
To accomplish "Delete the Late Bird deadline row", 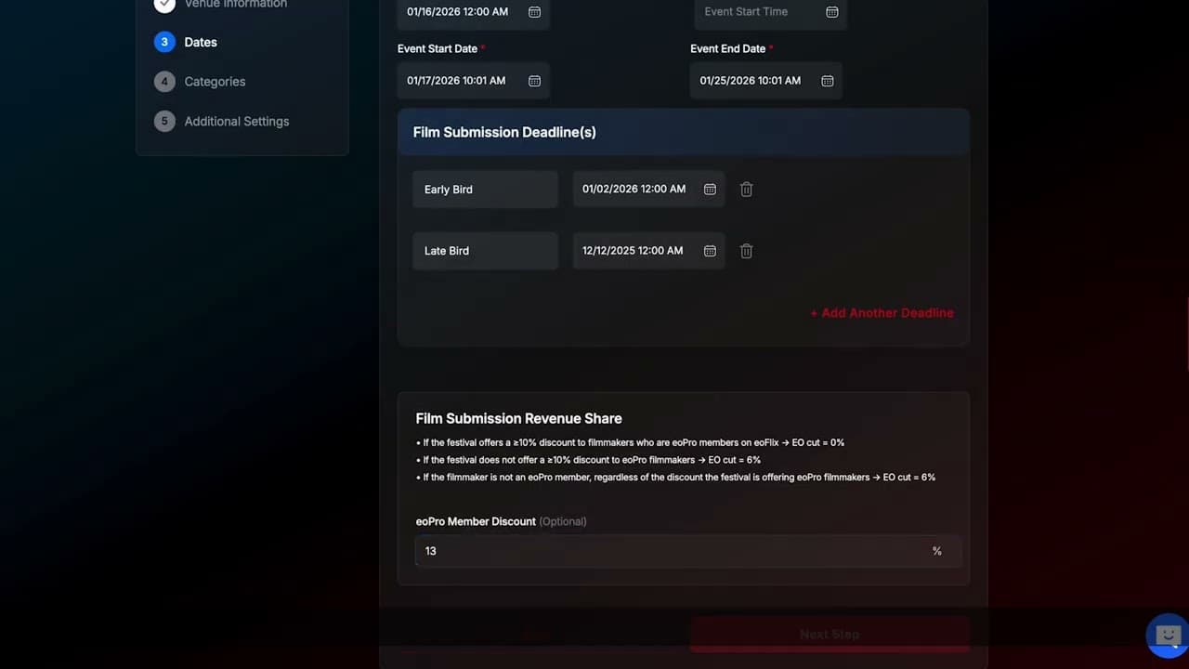I will pos(746,251).
